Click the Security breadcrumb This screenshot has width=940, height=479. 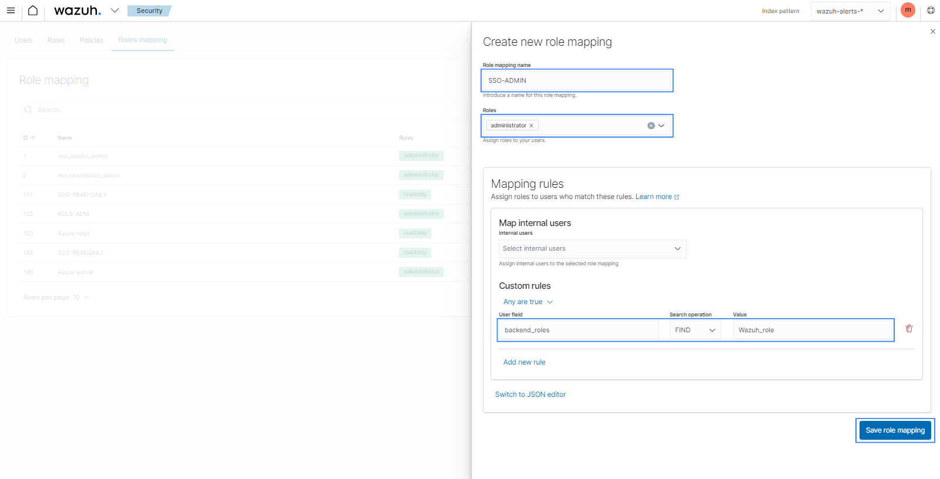(149, 11)
